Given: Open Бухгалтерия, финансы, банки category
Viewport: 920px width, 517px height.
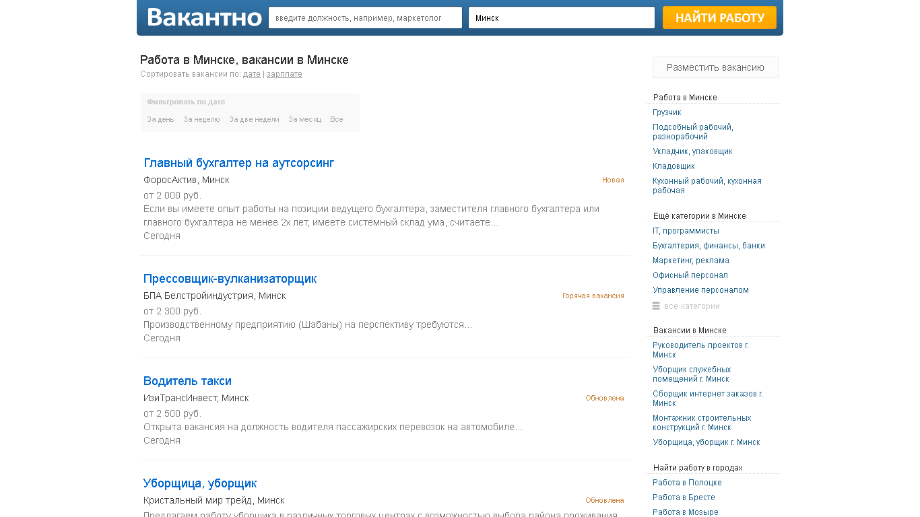Looking at the screenshot, I should (709, 246).
